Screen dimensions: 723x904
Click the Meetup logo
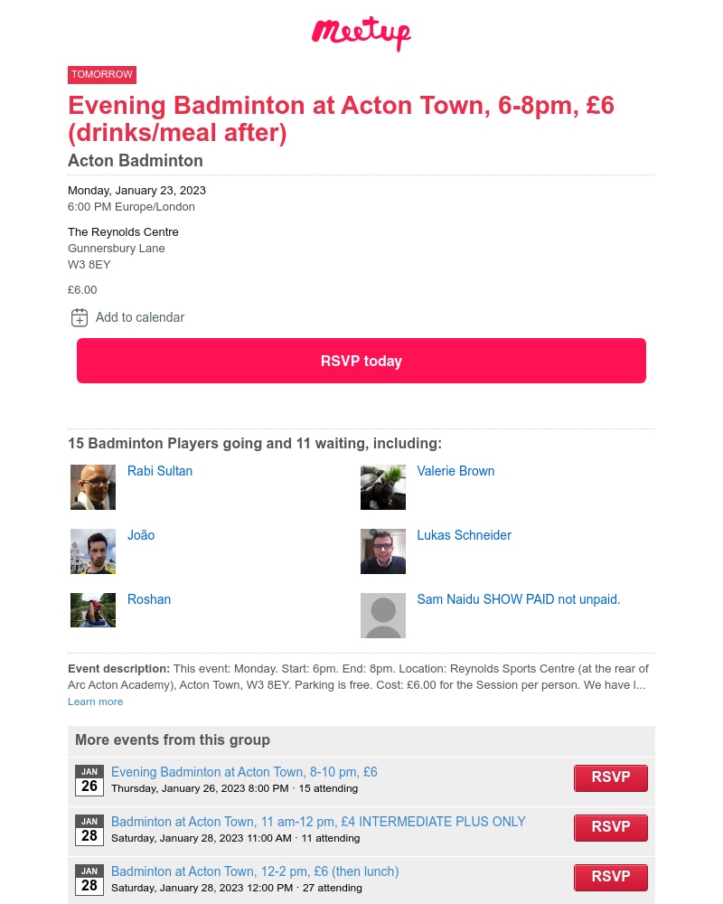[x=361, y=33]
